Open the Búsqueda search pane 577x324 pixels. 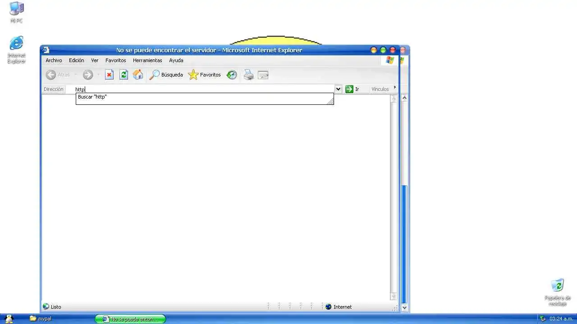click(166, 75)
